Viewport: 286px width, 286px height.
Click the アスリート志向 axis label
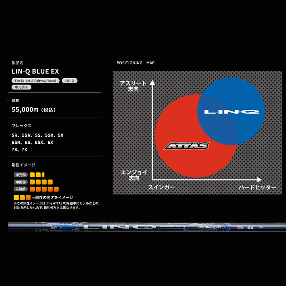pyautogui.click(x=133, y=86)
